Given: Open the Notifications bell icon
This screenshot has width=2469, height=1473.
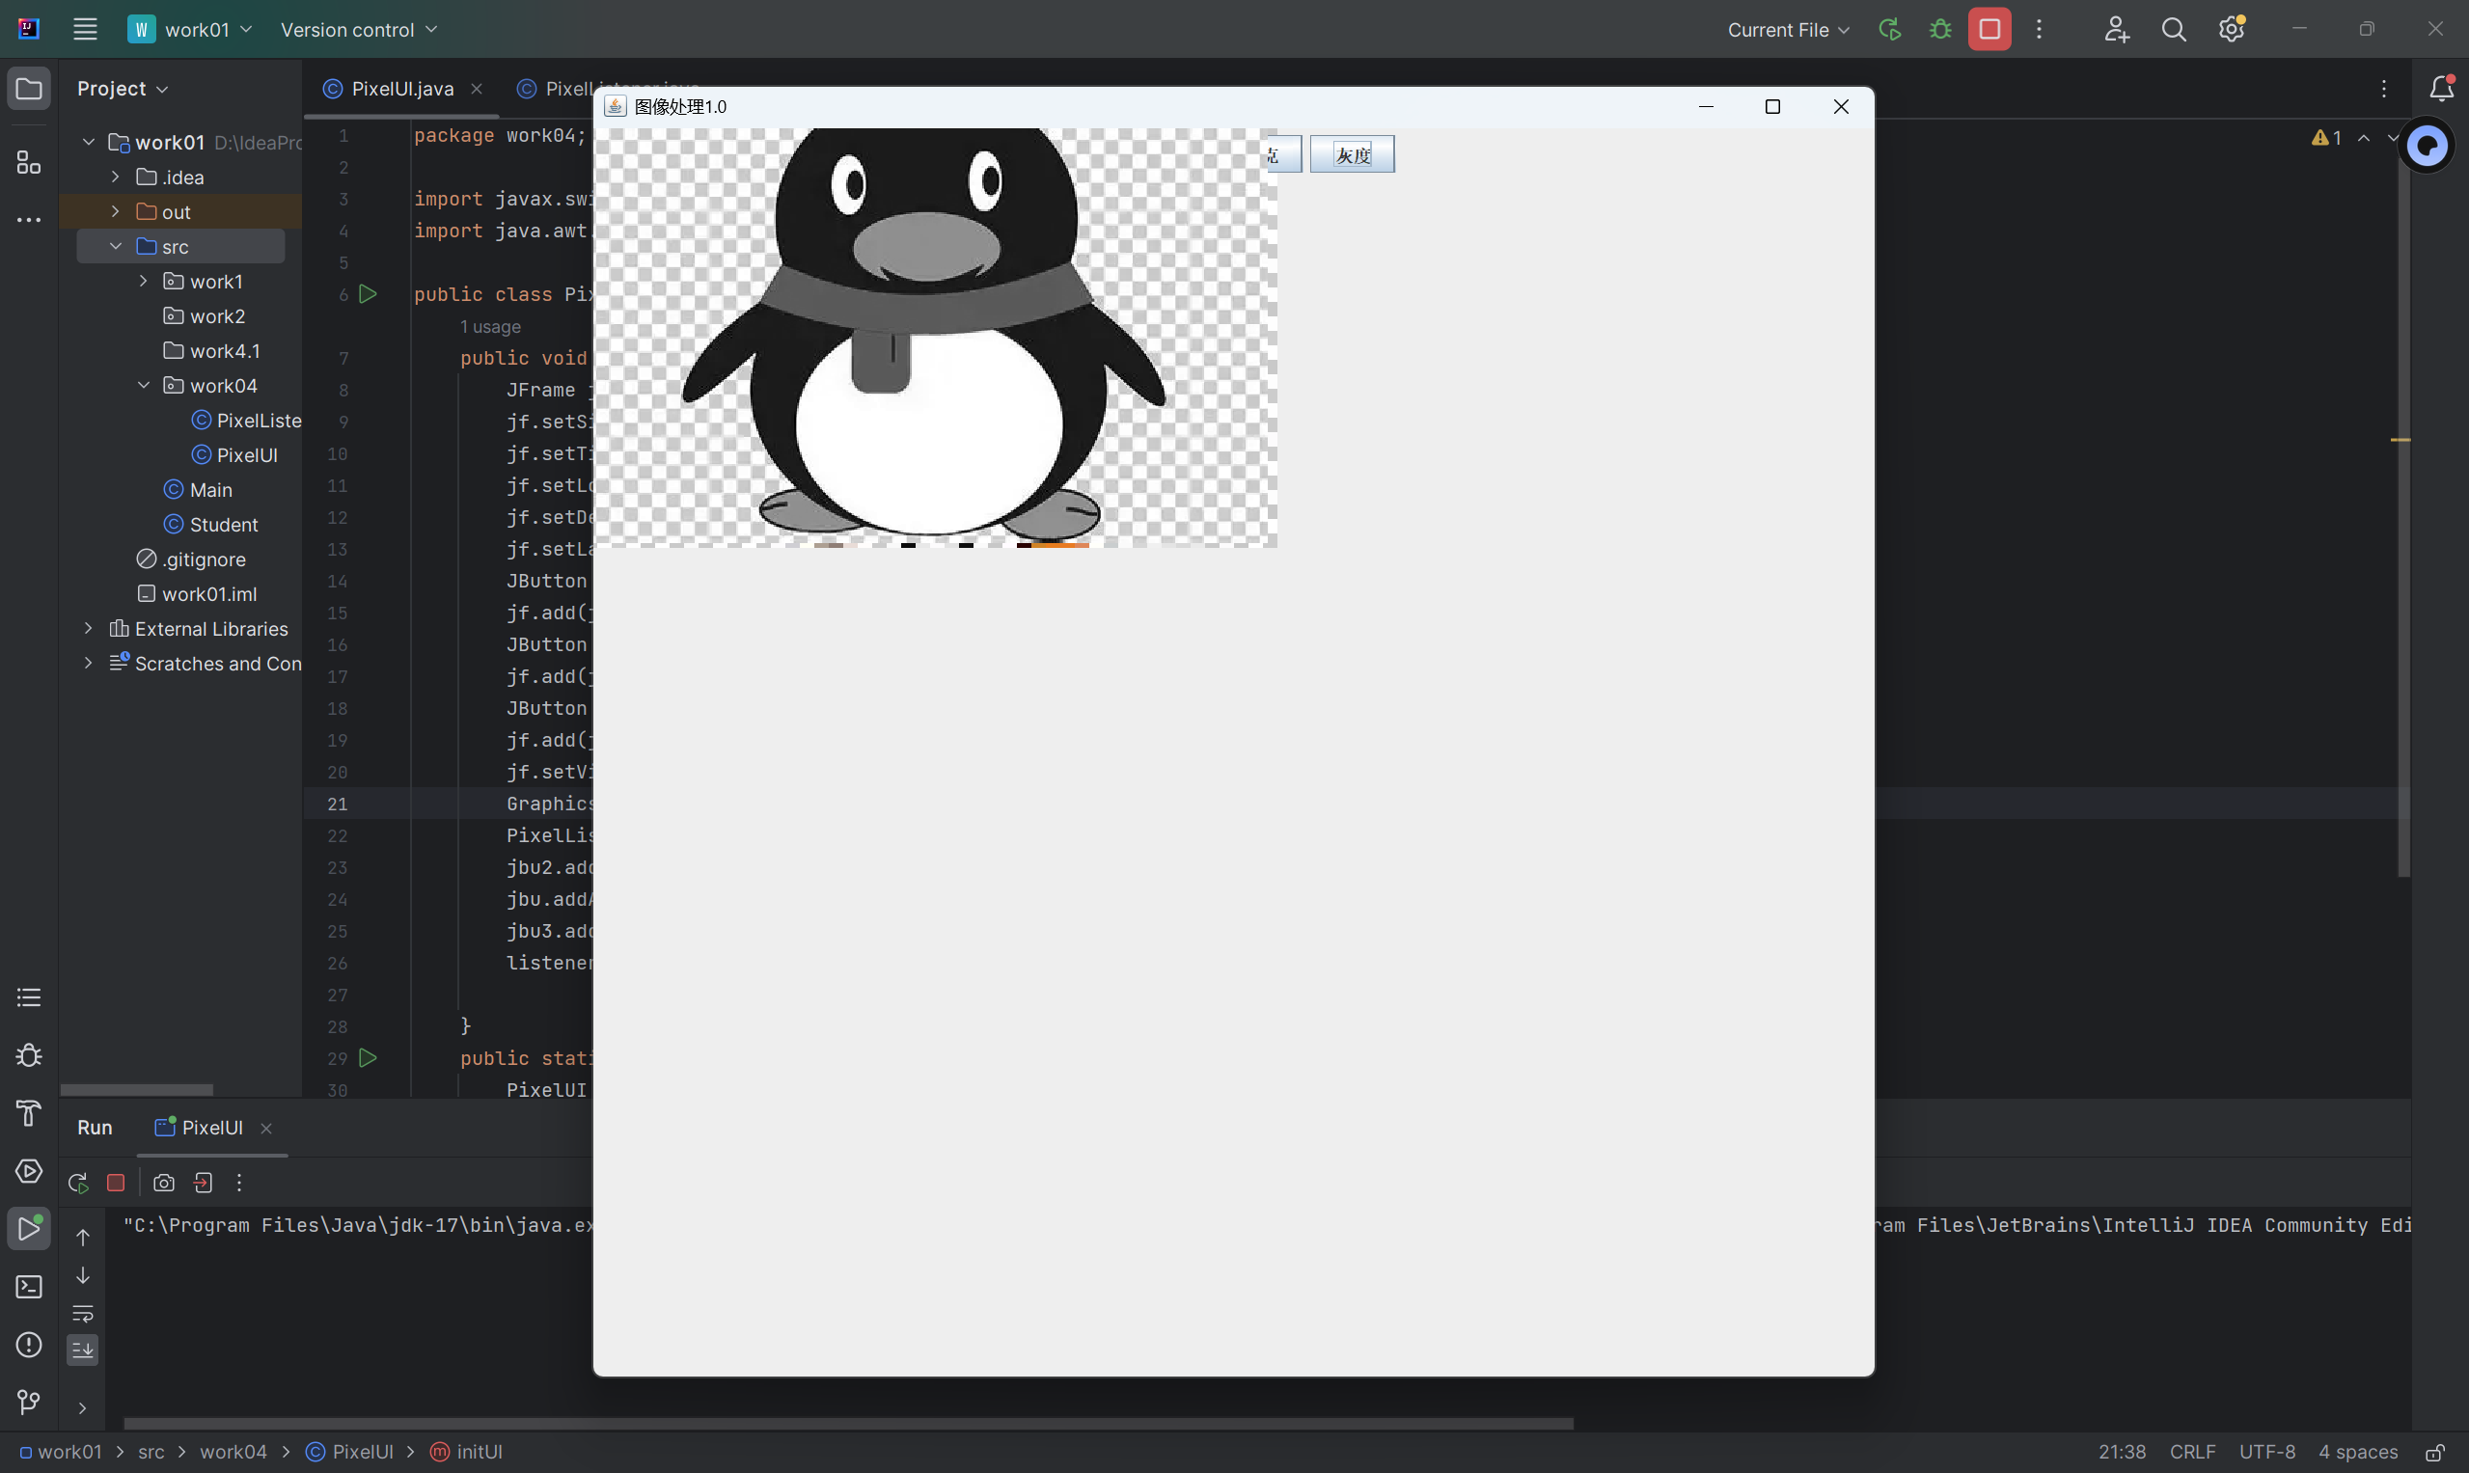Looking at the screenshot, I should (2441, 89).
